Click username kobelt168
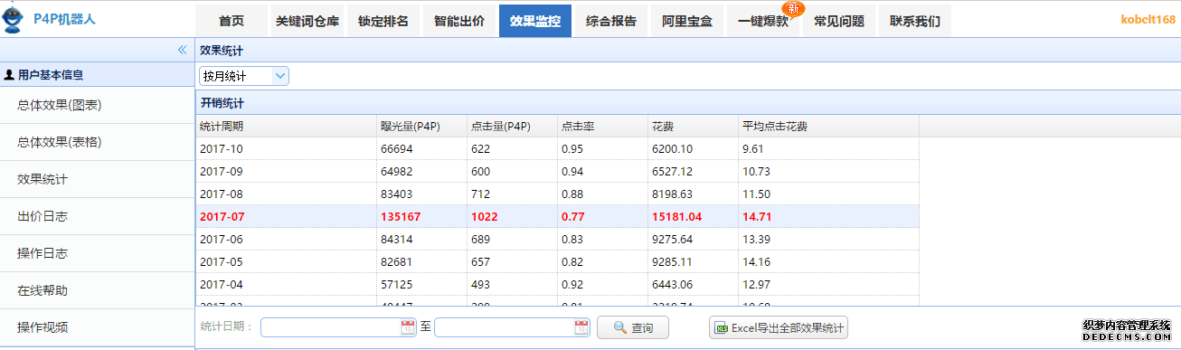Screen dimensions: 1181x350 [1148, 19]
